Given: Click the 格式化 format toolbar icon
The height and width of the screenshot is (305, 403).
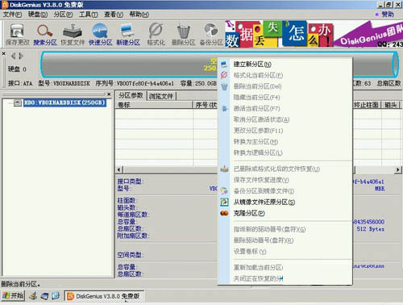Looking at the screenshot, I should click(x=156, y=34).
